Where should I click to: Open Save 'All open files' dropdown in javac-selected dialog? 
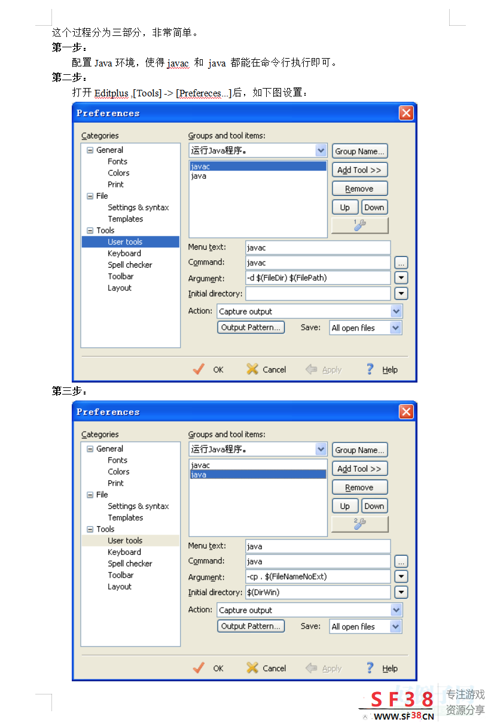point(395,327)
